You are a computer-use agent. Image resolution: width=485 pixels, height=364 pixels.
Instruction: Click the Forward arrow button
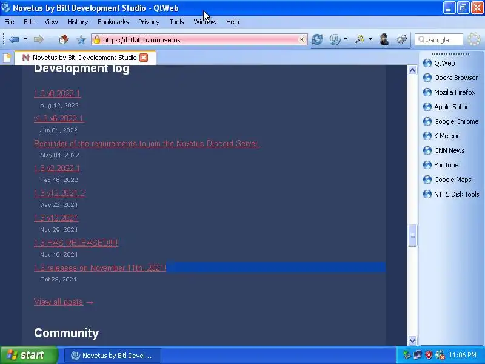point(39,39)
